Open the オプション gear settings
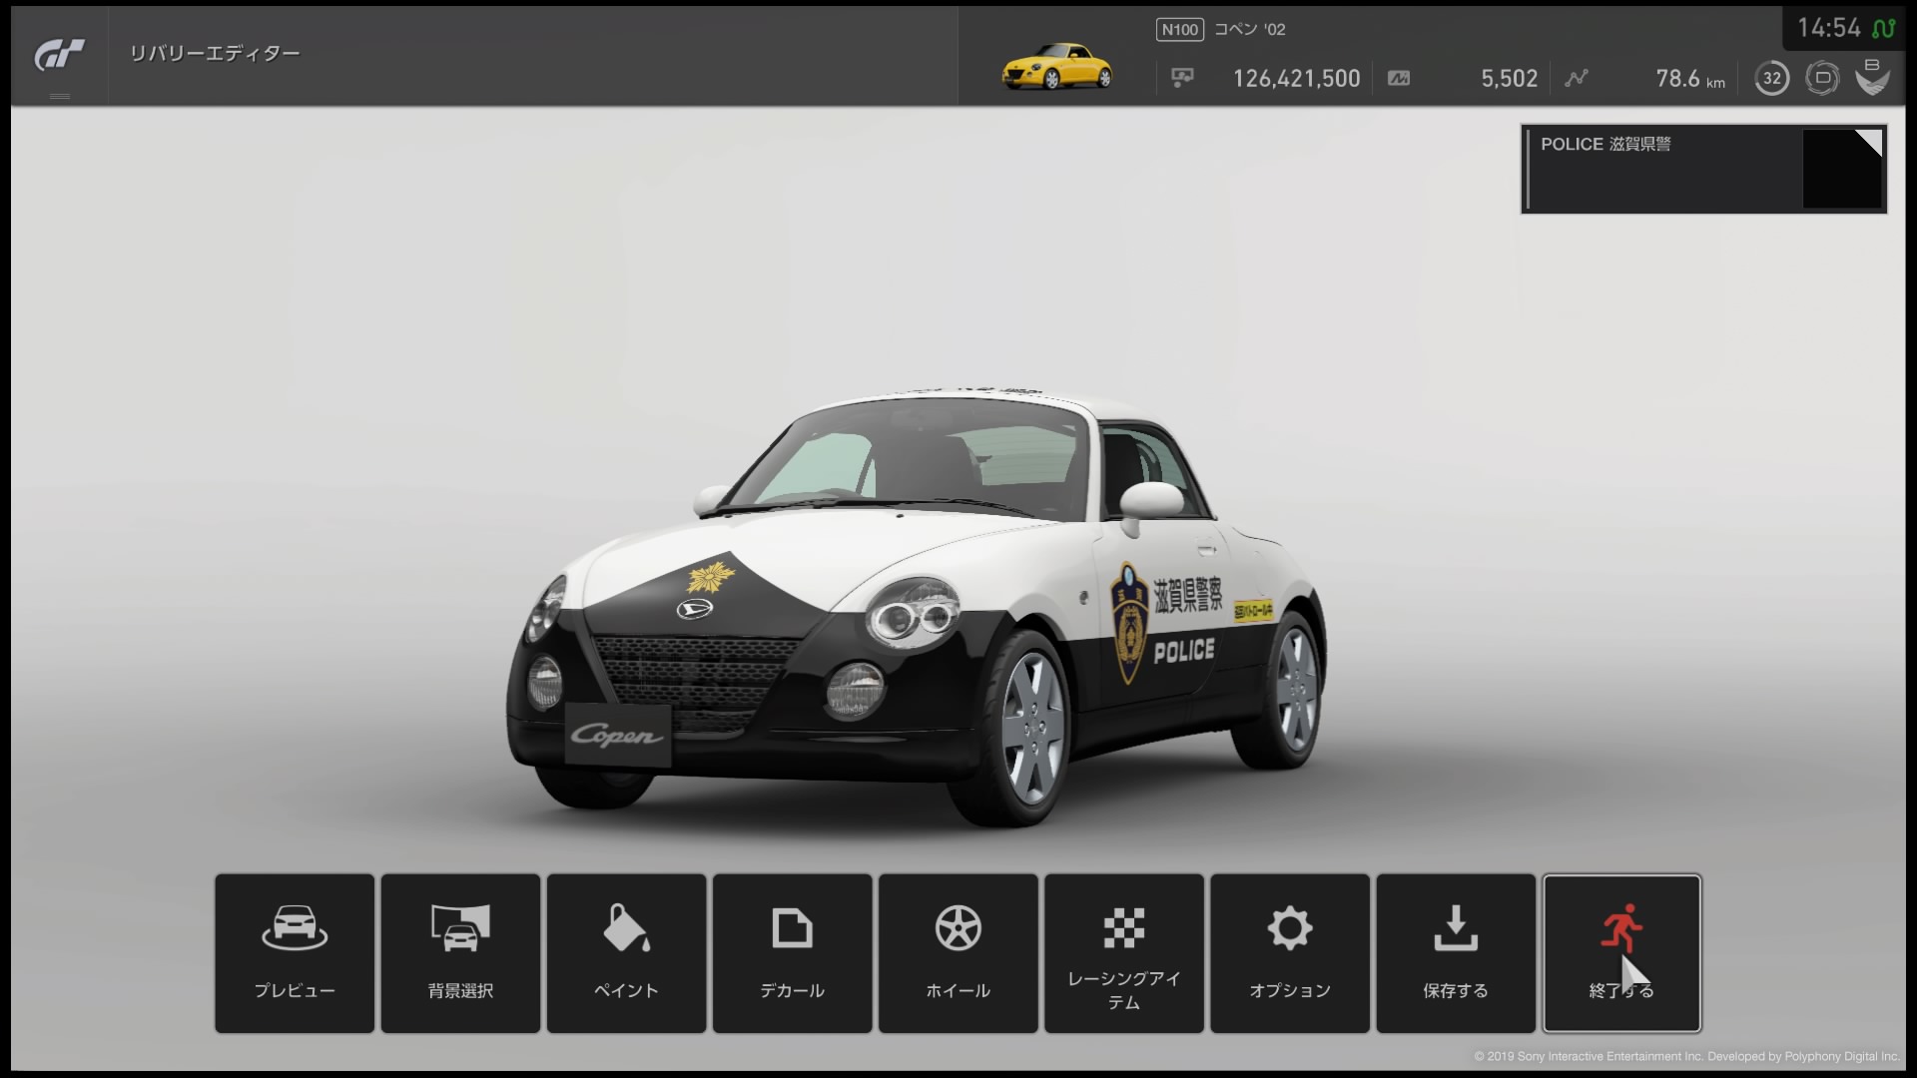The width and height of the screenshot is (1917, 1078). tap(1289, 953)
